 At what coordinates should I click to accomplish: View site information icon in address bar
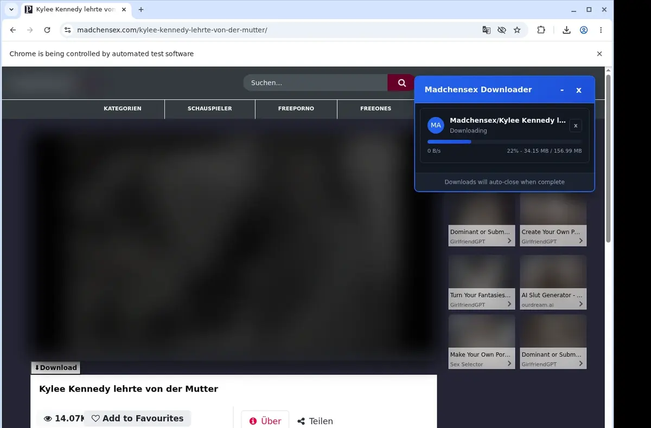point(67,30)
